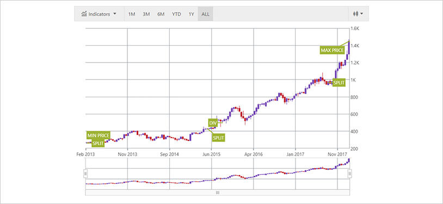This screenshot has height=204, width=443.
Task: Click the SPLIT annotation near Nov 2017
Action: tap(339, 83)
